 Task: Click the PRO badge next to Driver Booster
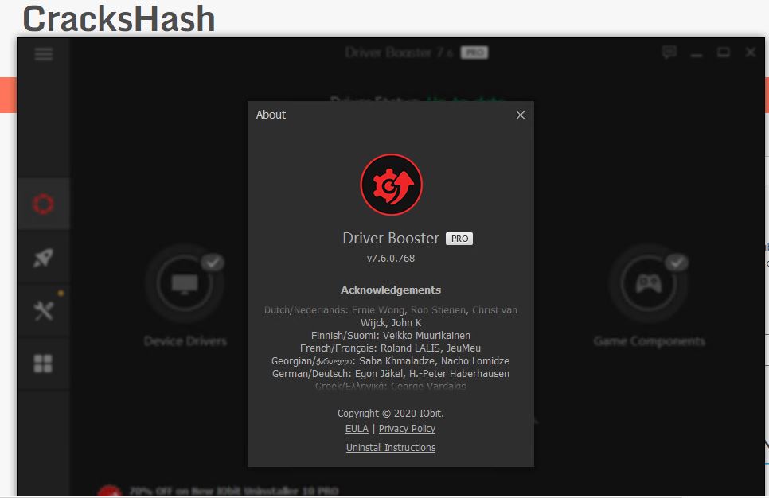[459, 239]
